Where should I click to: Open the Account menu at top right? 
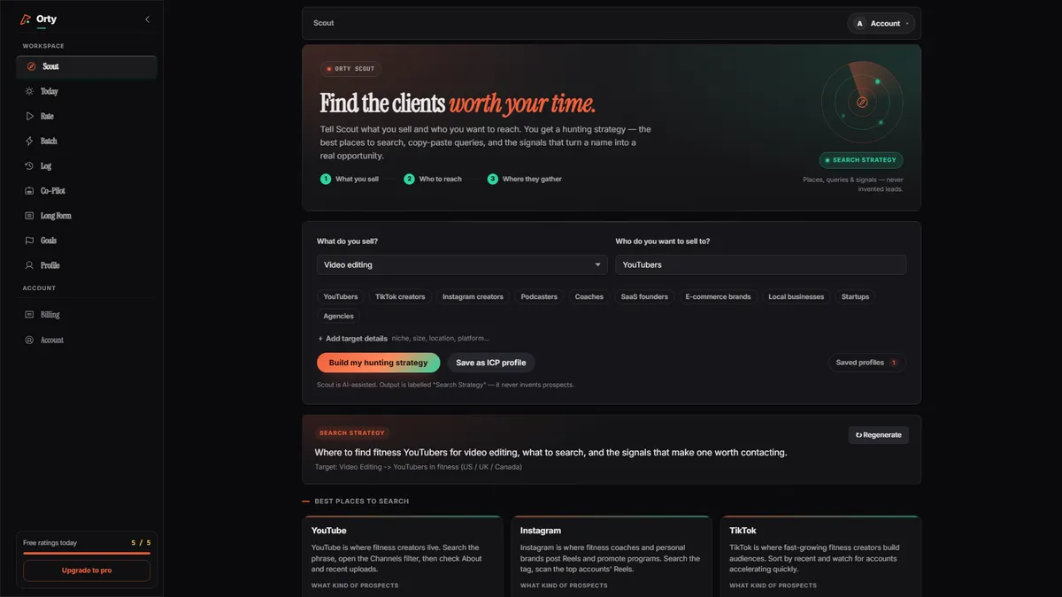pos(882,24)
